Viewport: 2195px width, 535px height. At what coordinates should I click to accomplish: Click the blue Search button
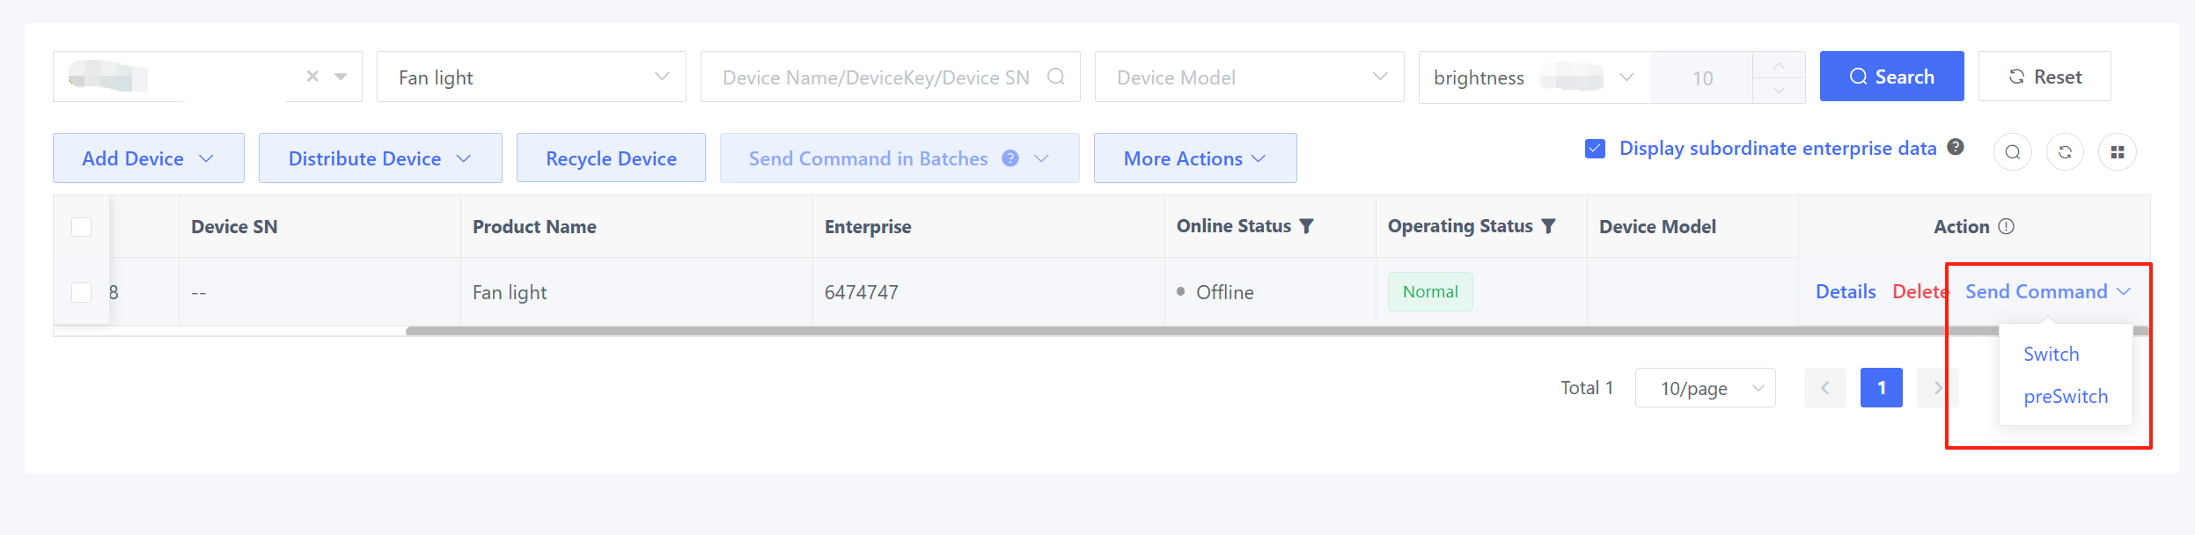(1891, 77)
